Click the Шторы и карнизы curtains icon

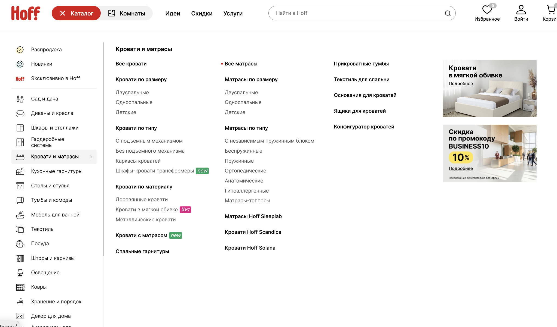tap(20, 258)
